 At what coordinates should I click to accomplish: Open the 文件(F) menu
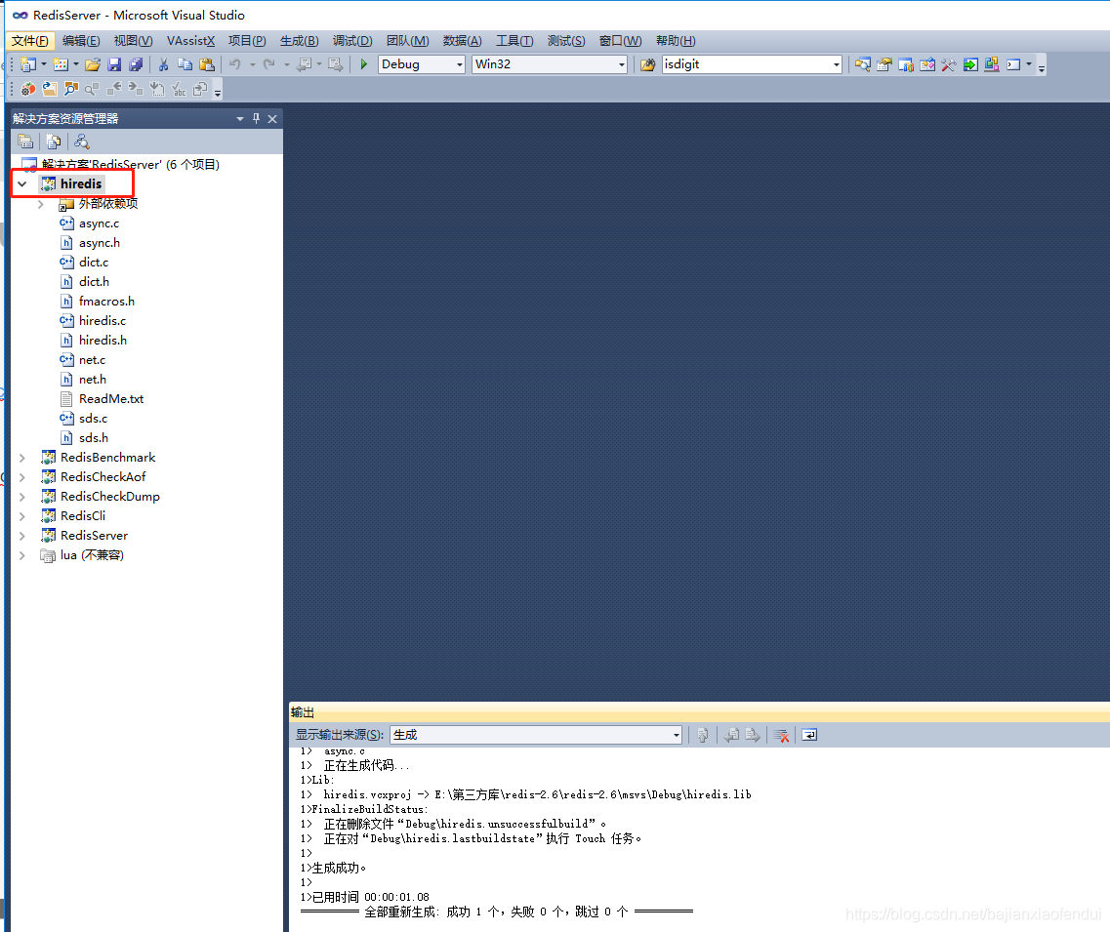tap(29, 41)
